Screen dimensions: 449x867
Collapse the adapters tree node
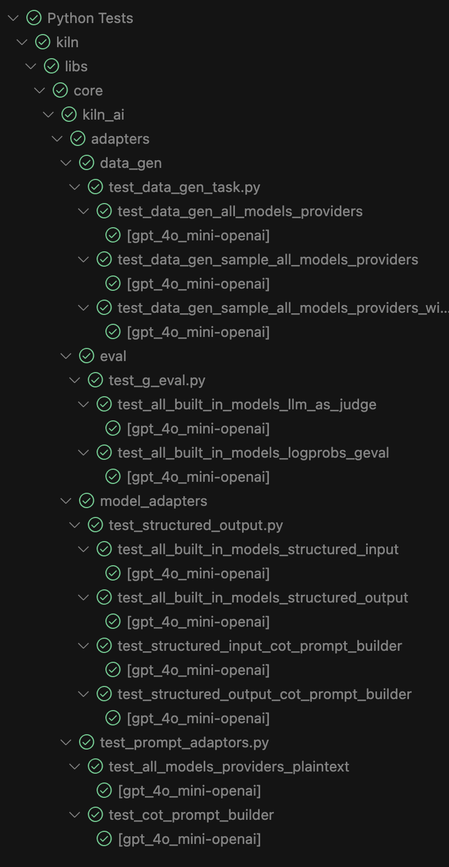57,138
